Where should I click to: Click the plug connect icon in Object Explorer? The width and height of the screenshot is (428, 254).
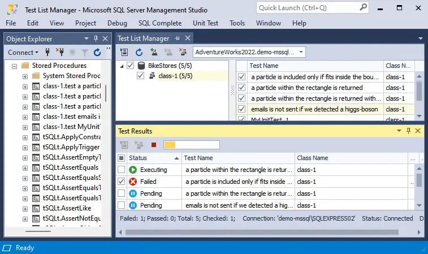[x=47, y=52]
